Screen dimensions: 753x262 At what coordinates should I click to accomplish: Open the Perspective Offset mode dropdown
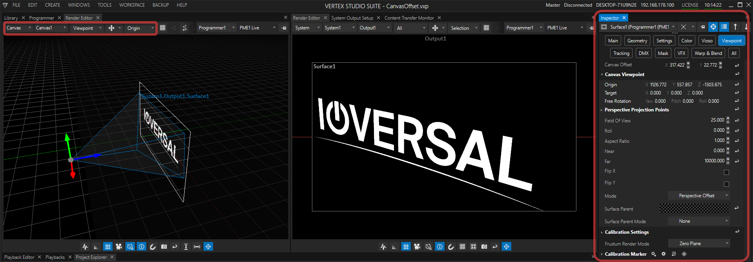tap(699, 196)
